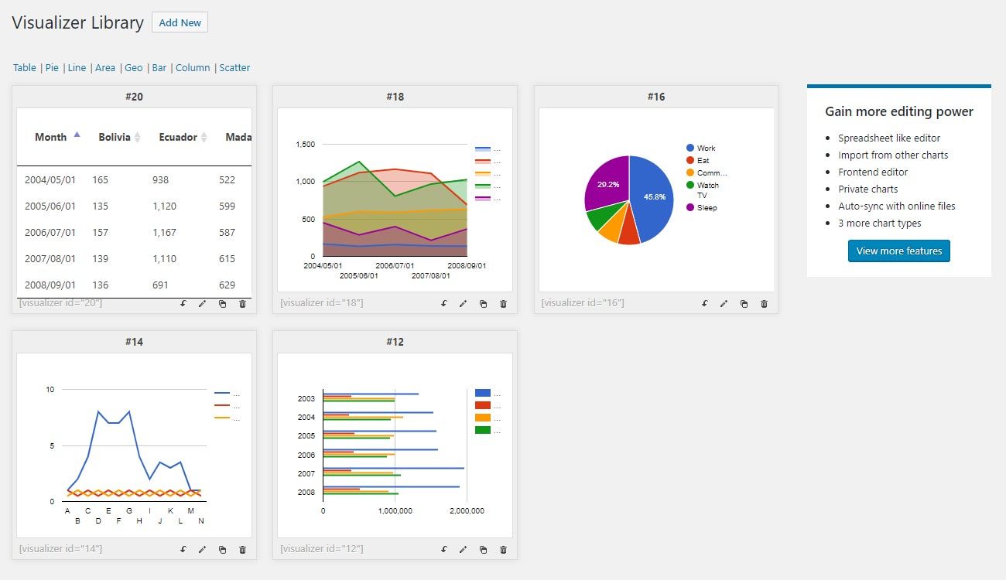The width and height of the screenshot is (1006, 580).
Task: Switch to the Pie chart filter
Action: point(51,67)
